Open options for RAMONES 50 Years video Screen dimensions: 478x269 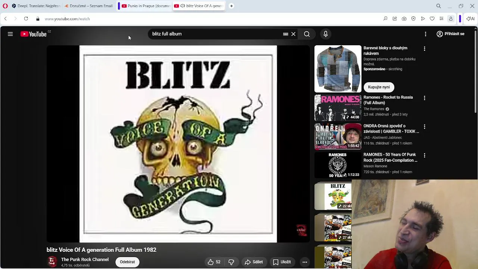(425, 155)
